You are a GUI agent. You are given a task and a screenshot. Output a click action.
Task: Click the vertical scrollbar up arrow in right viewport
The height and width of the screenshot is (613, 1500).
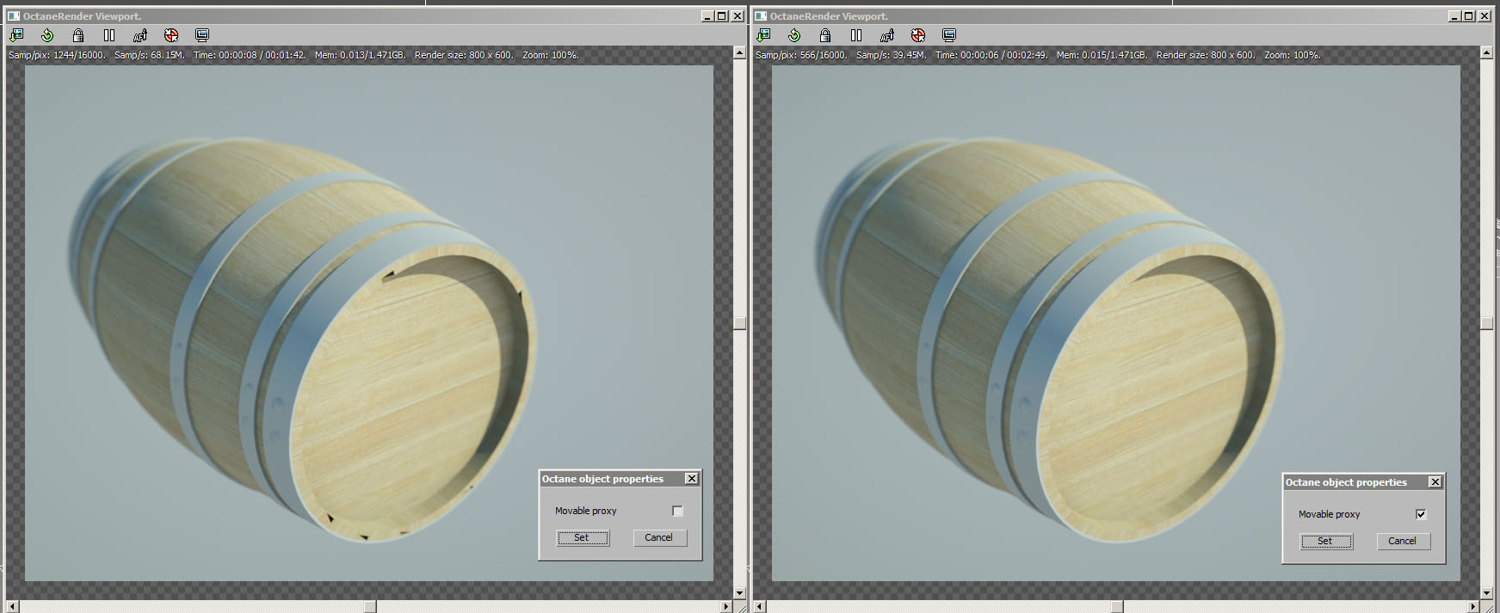click(1486, 52)
